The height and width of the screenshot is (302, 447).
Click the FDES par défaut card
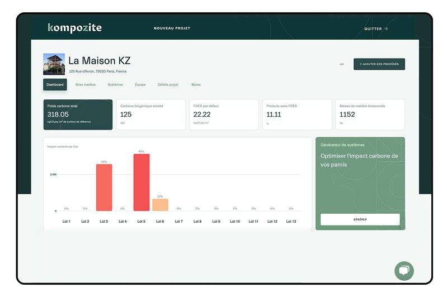pyautogui.click(x=224, y=114)
